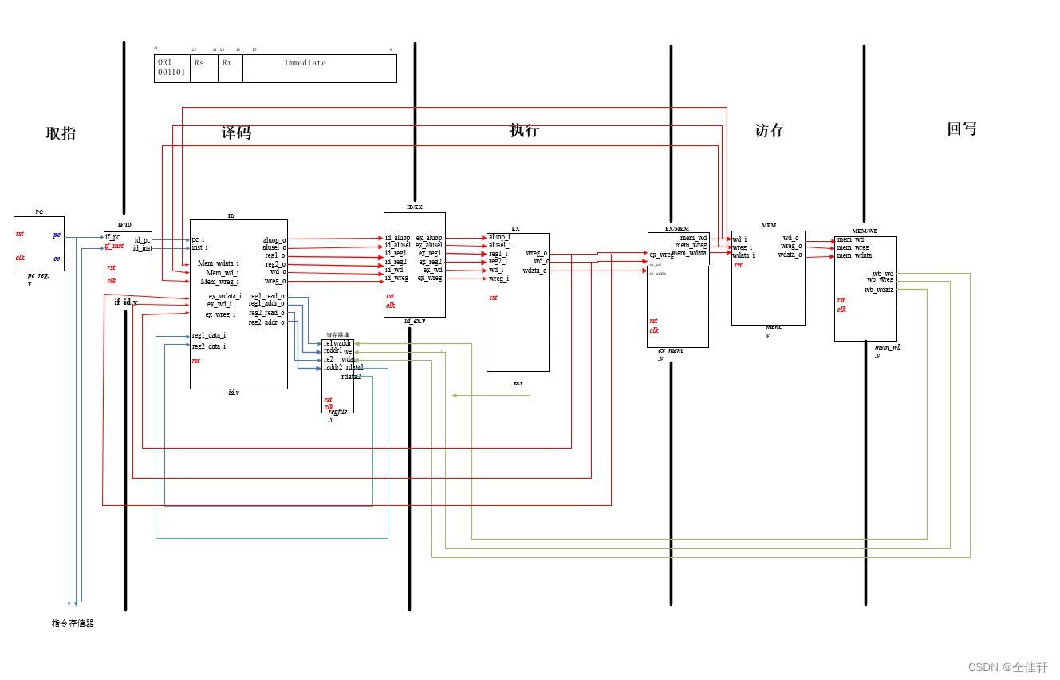Click the 回写 stage heading

click(962, 128)
